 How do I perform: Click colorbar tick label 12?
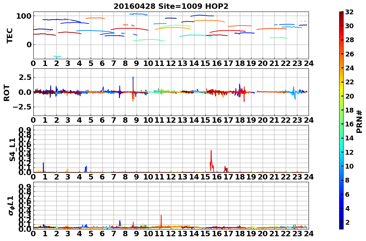point(349,152)
